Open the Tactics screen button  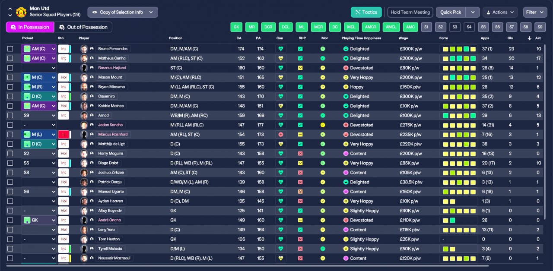coord(366,12)
